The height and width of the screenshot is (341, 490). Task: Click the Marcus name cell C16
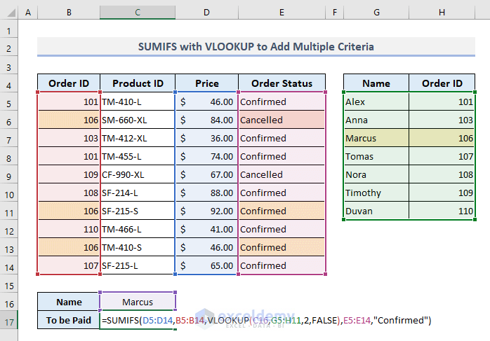click(x=138, y=302)
